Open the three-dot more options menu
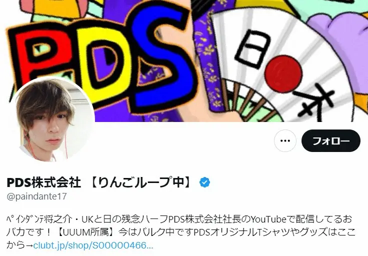Viewport: 368px width, 256px height. click(285, 141)
